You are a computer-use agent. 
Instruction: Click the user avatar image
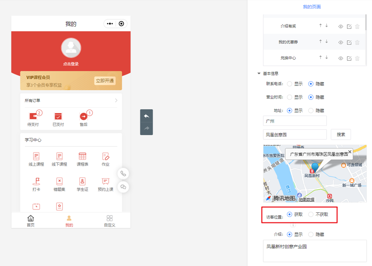(x=71, y=48)
